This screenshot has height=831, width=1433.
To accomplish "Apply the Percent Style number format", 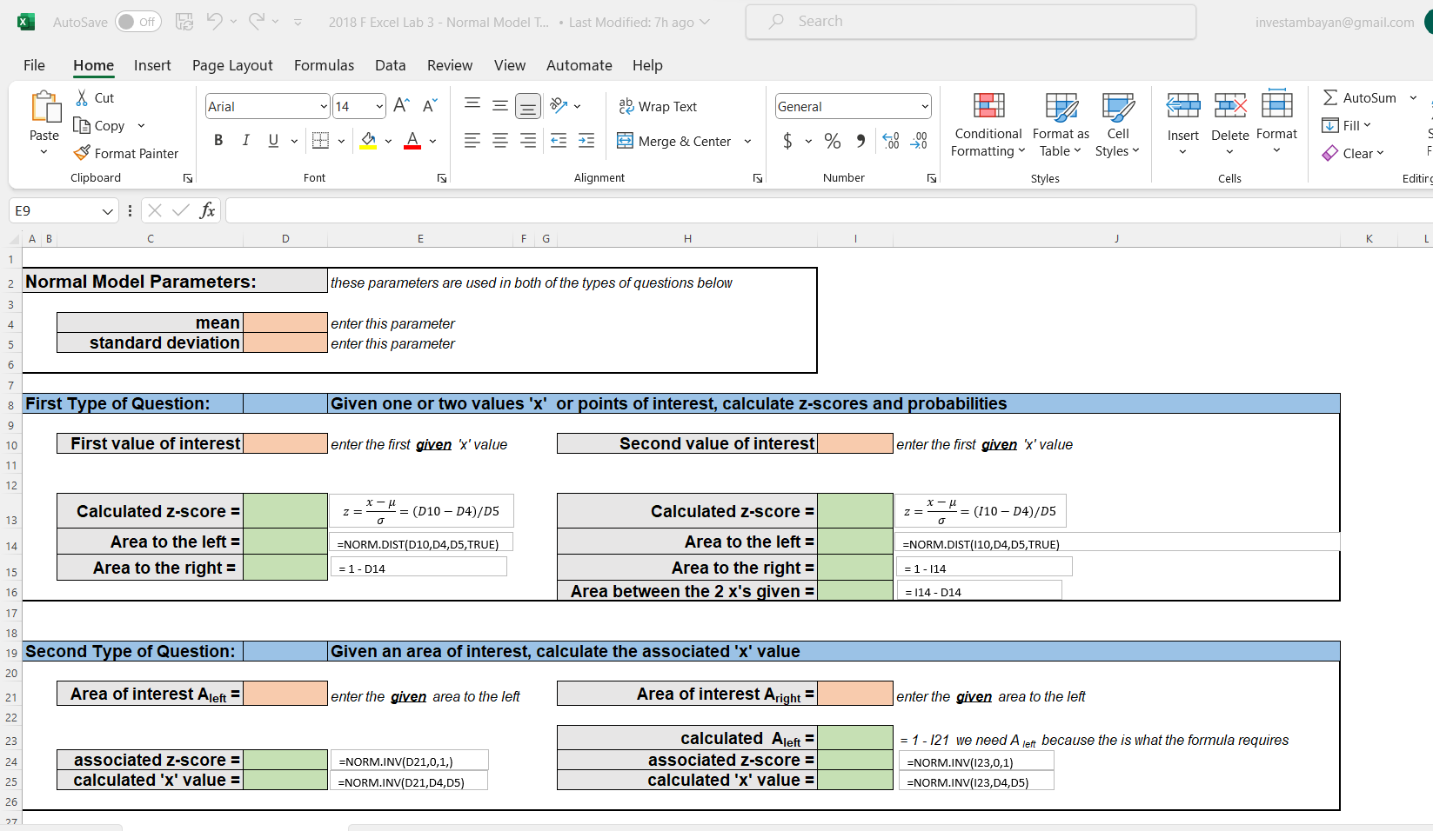I will point(832,141).
